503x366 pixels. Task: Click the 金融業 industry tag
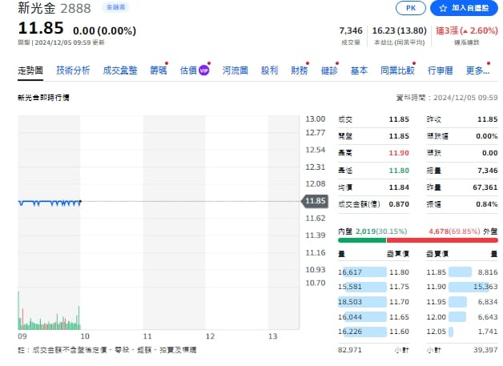click(x=116, y=7)
